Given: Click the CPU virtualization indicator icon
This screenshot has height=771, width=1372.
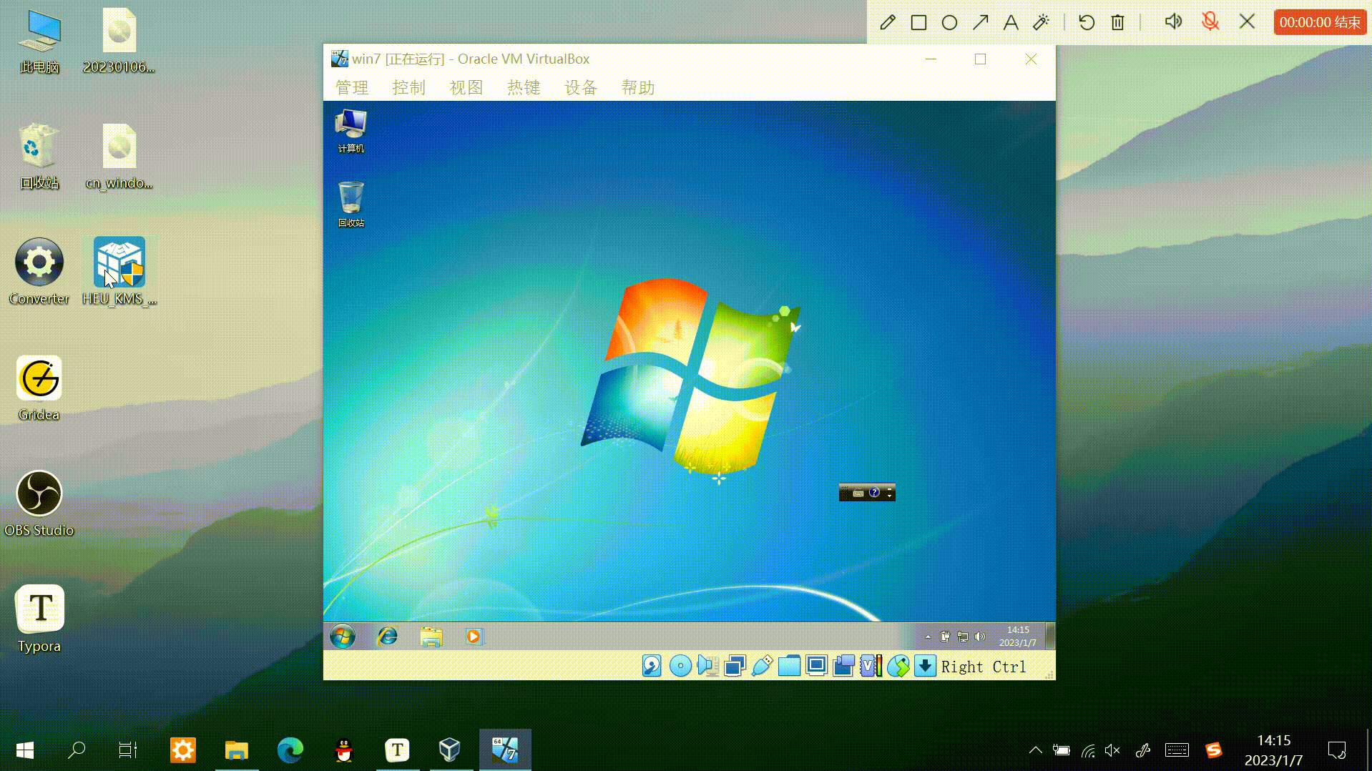Looking at the screenshot, I should pos(871,666).
